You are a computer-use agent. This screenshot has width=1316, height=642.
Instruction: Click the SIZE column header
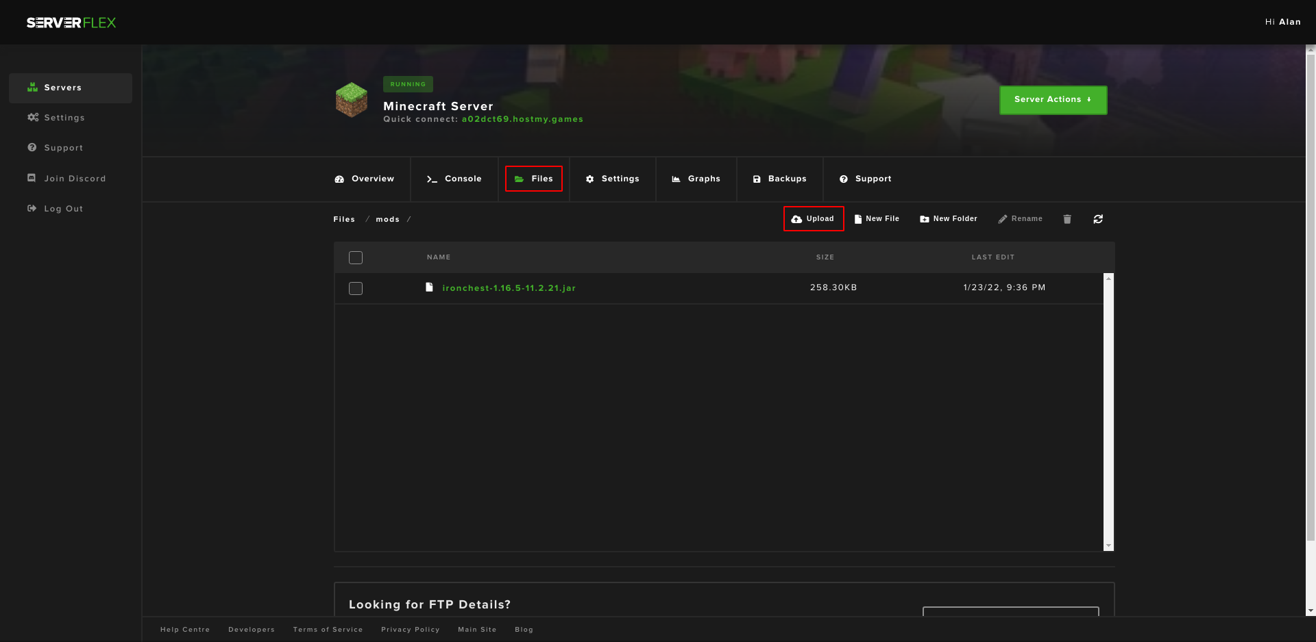(x=825, y=257)
